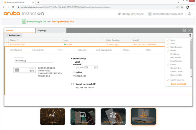Sort by State column header
The height and width of the screenshot is (130, 196).
tap(66, 40)
